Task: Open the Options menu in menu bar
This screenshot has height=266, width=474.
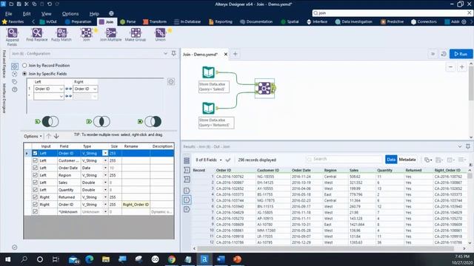Action: click(70, 13)
